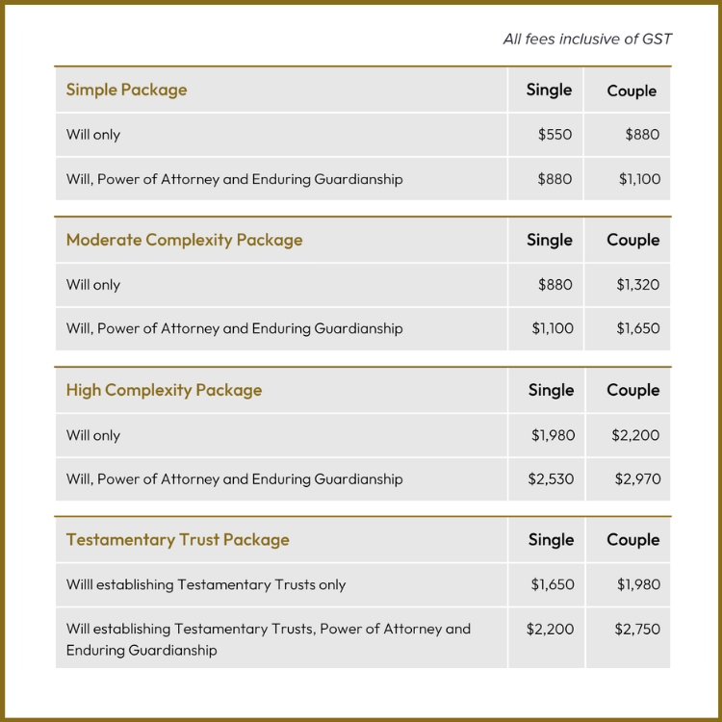Click the Testamentary Trust Package heading

pyautogui.click(x=178, y=540)
